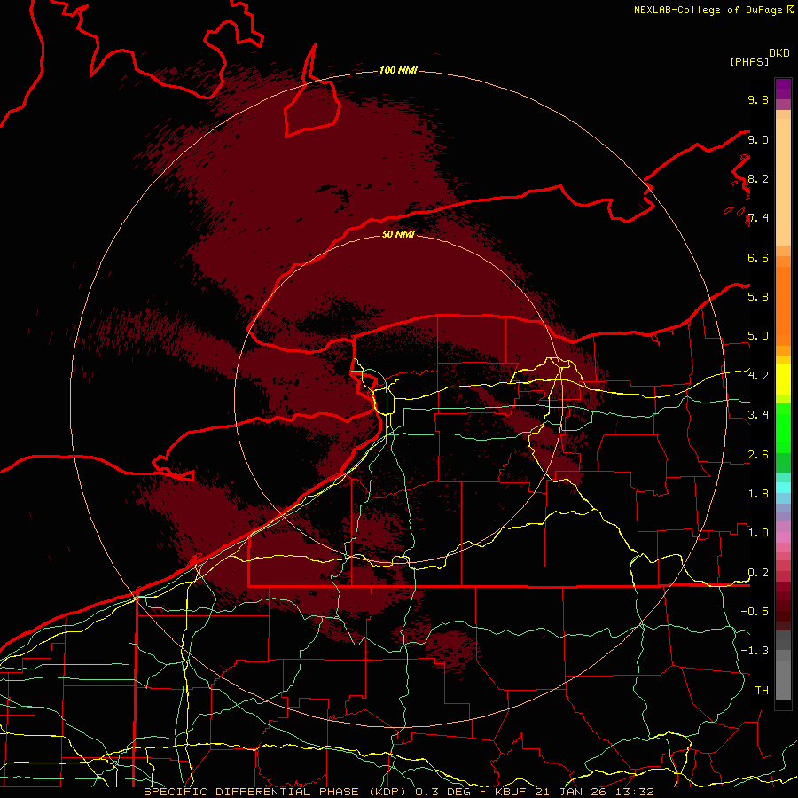Select the 9.8 legend value
Image resolution: width=798 pixels, height=798 pixels.
[758, 100]
